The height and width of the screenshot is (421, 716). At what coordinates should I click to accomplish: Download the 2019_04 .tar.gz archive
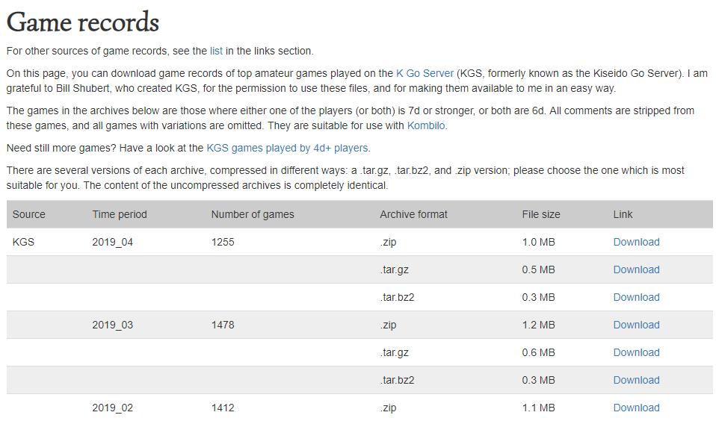pyautogui.click(x=636, y=269)
